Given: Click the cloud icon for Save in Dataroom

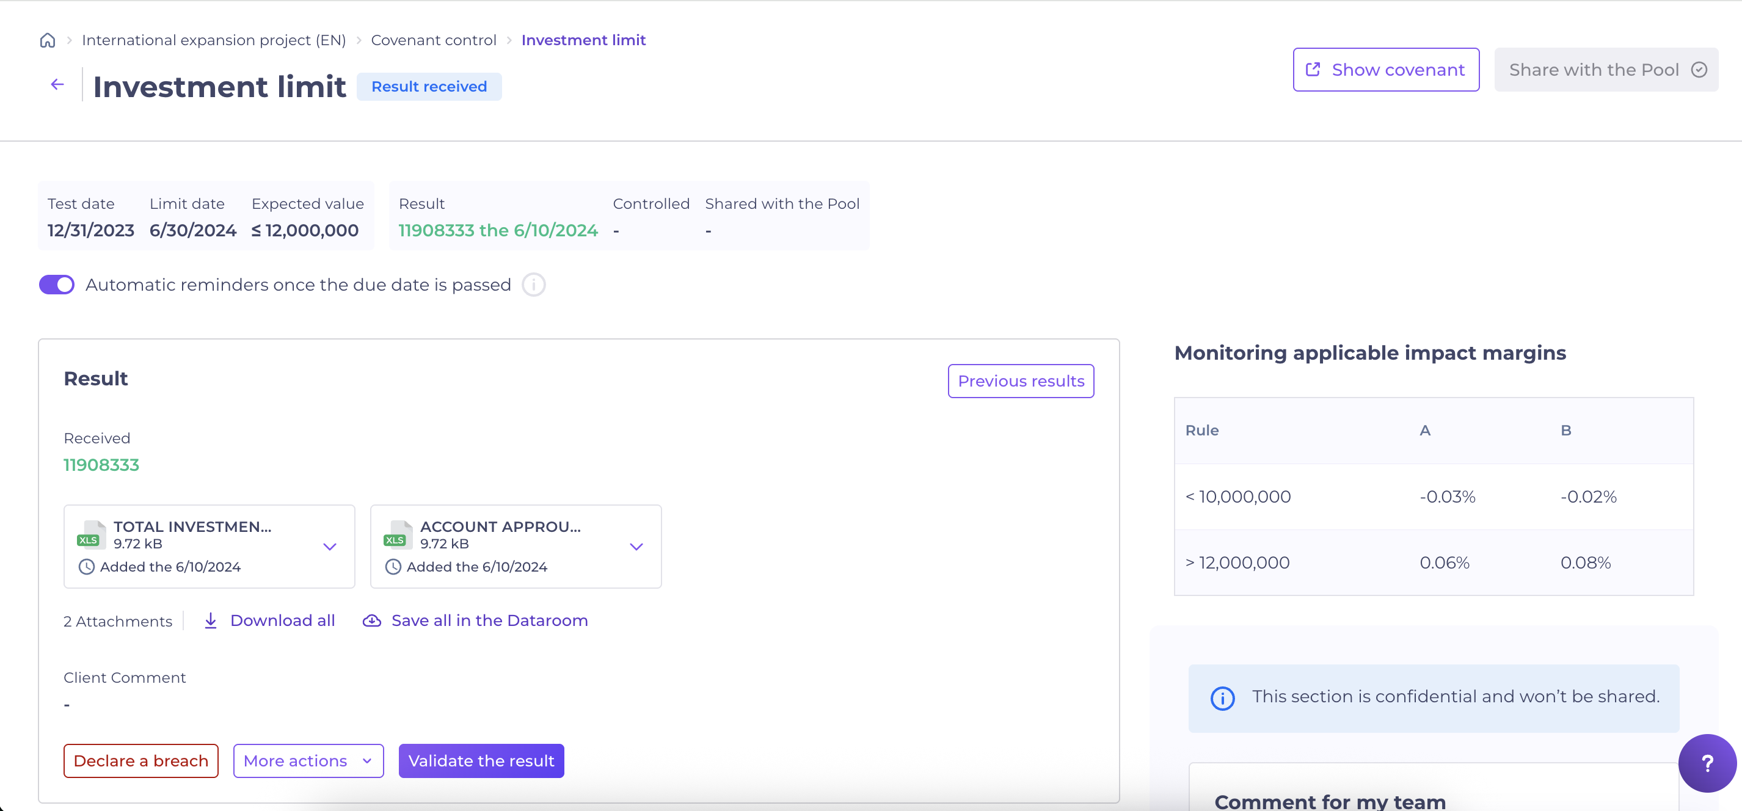Looking at the screenshot, I should tap(372, 620).
